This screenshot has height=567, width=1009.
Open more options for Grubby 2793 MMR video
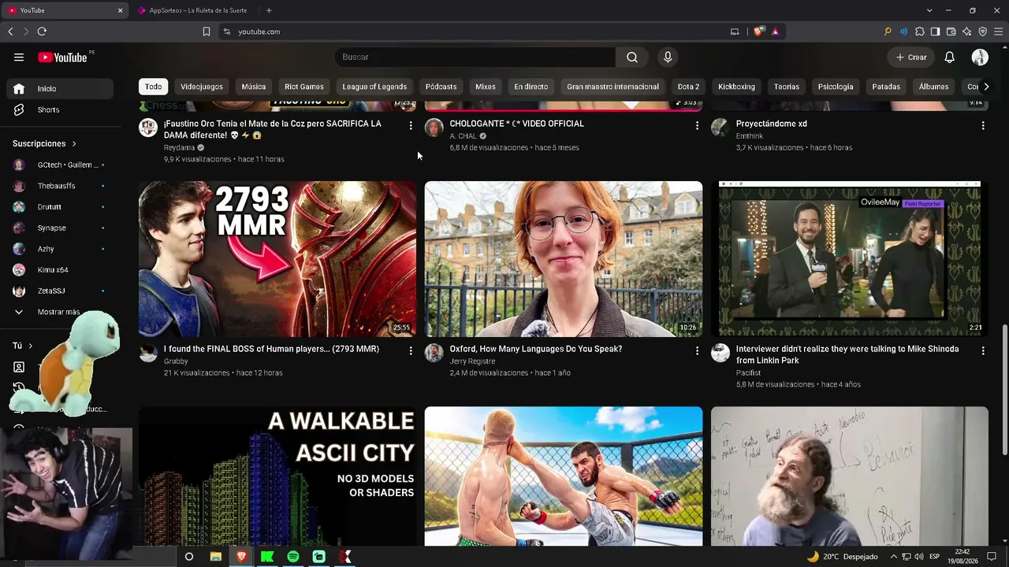pyautogui.click(x=411, y=350)
